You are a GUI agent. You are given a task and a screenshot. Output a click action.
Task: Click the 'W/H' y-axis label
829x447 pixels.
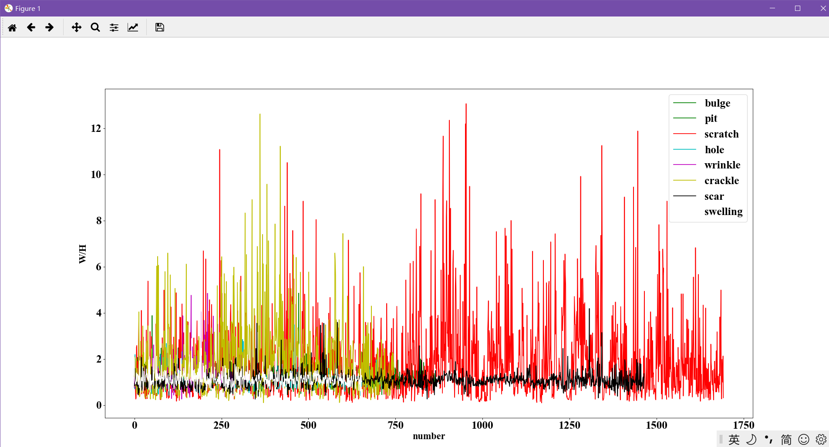(83, 254)
